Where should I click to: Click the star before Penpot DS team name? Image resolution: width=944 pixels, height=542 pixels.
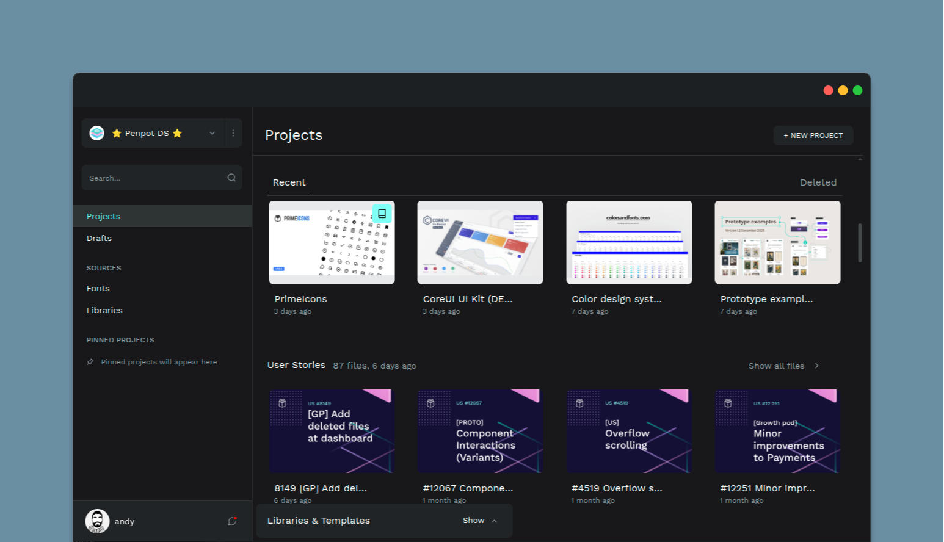tap(117, 132)
